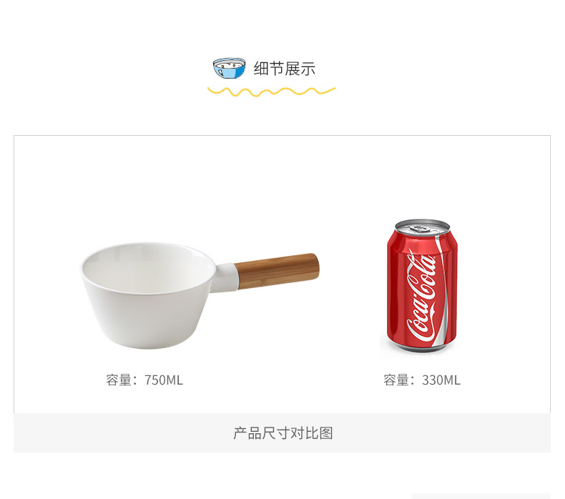Click the 750ML number text
This screenshot has height=499, width=565.
point(164,380)
